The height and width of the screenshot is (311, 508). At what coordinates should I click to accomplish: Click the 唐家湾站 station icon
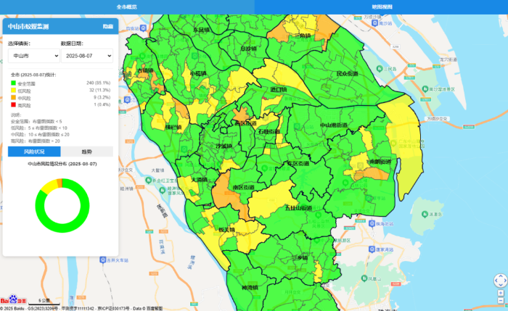click(x=372, y=249)
